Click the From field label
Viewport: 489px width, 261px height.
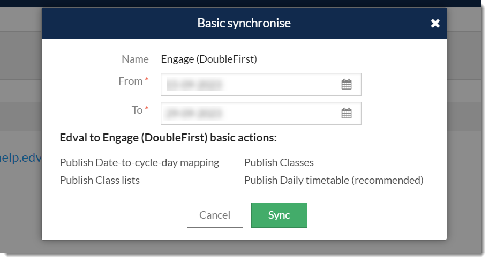[x=130, y=81]
